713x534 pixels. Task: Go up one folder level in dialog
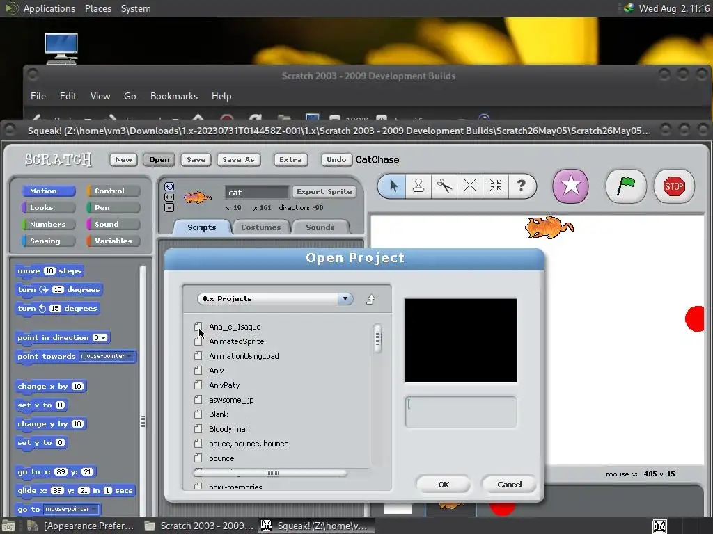point(370,299)
